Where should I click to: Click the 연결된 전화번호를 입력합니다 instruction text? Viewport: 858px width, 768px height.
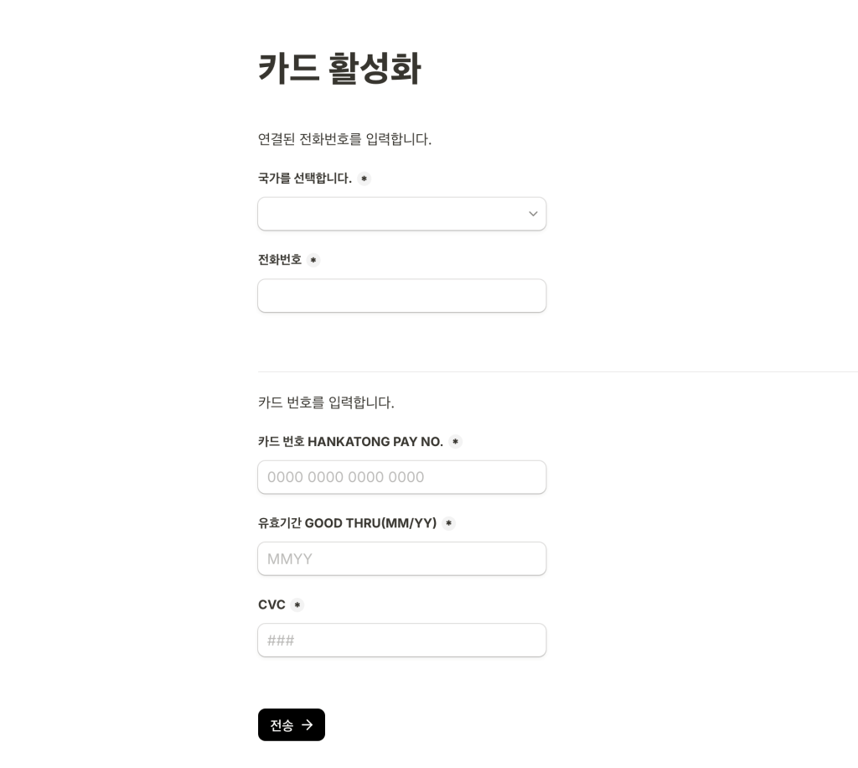point(344,139)
